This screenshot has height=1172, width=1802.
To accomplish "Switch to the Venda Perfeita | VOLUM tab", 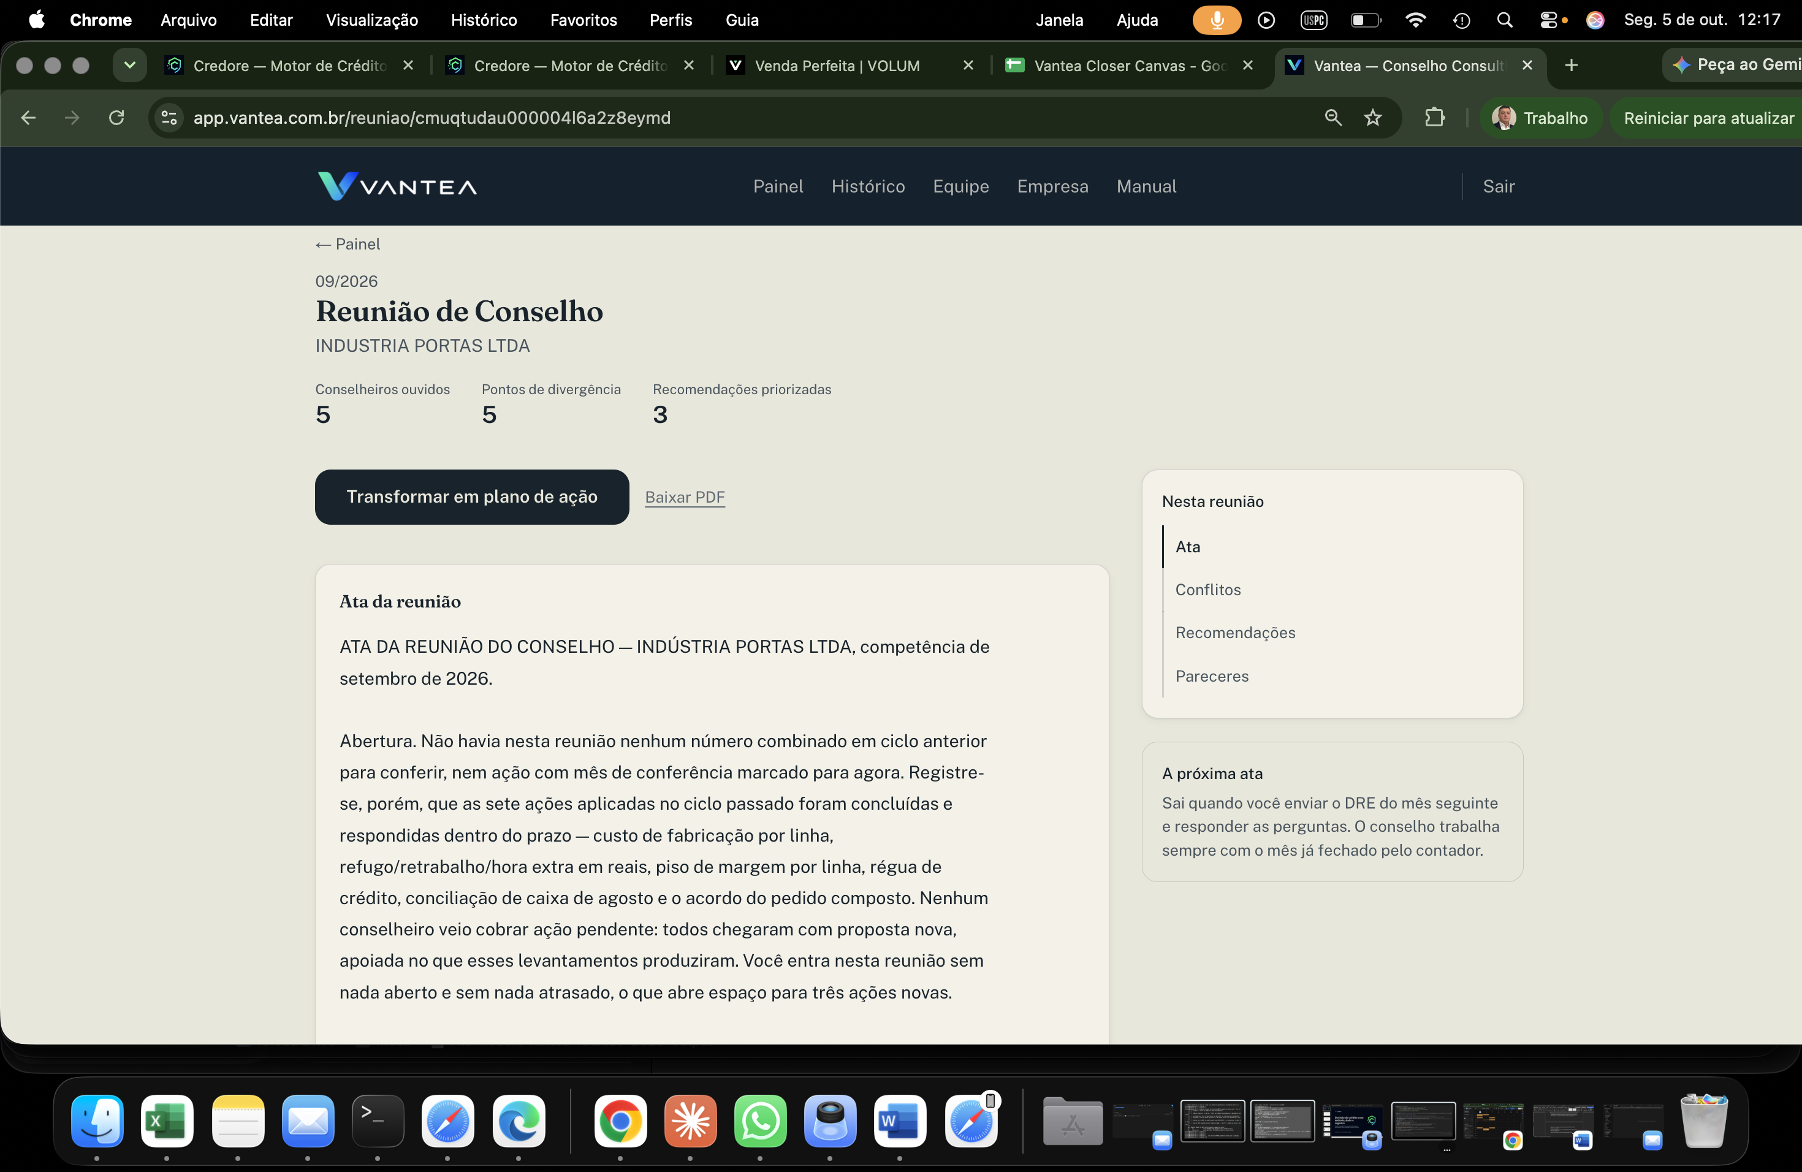I will tap(850, 65).
